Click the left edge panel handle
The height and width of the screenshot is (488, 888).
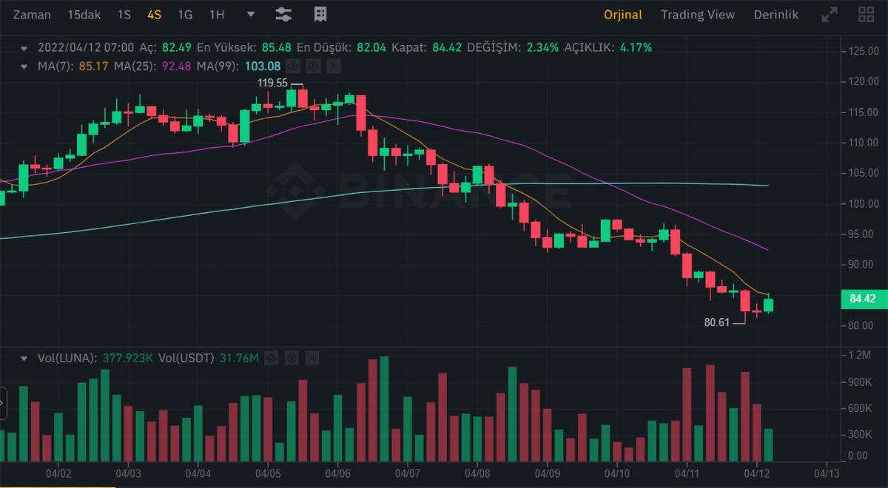pyautogui.click(x=2, y=404)
